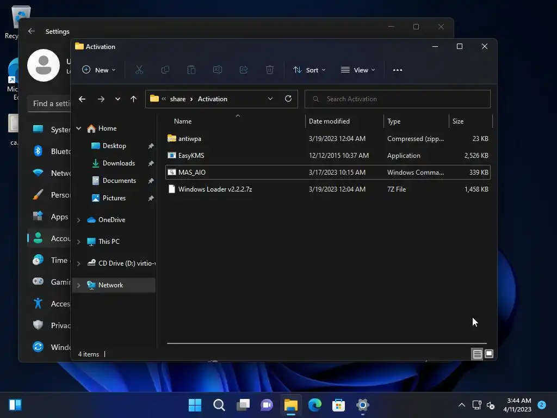
Task: Click the muted volume tray icon
Action: [491, 405]
